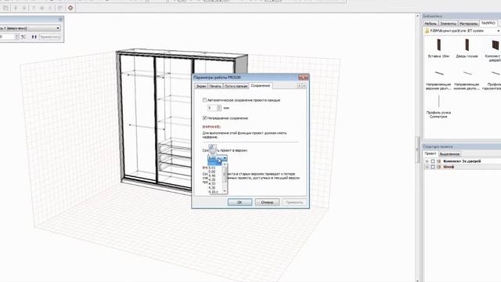This screenshot has height=282, width=501.
Task: Switch to the Проект structure tab
Action: 430,154
